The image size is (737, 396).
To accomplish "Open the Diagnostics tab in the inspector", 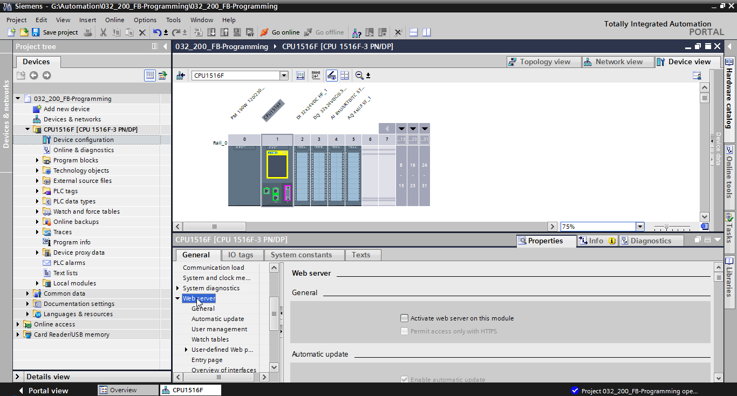I will (651, 241).
